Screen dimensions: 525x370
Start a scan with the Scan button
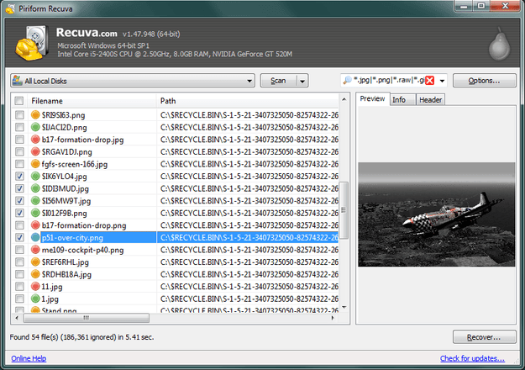click(279, 81)
